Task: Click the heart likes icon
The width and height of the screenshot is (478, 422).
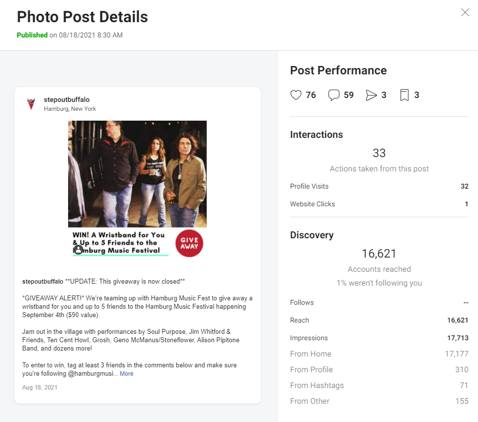Action: click(x=295, y=95)
